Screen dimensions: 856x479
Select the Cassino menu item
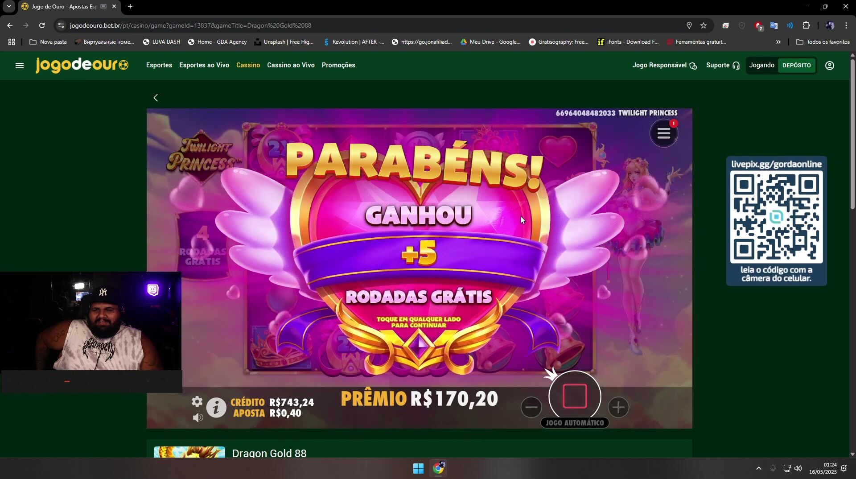click(248, 65)
